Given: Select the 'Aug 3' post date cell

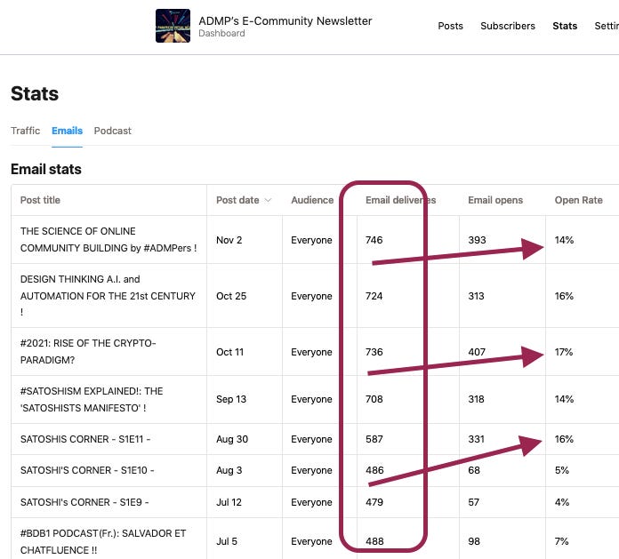Looking at the screenshot, I should (229, 470).
